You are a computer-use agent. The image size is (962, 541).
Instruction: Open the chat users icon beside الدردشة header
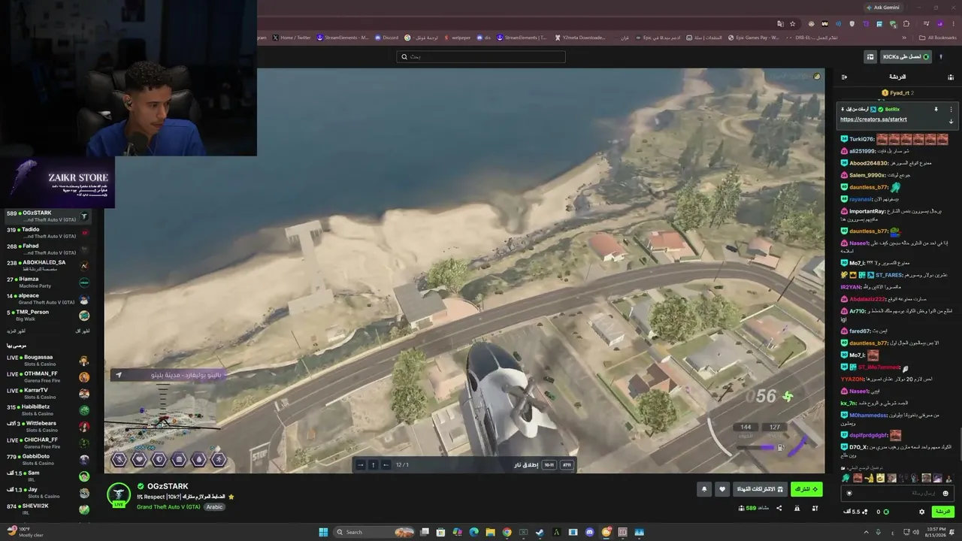[x=950, y=77]
